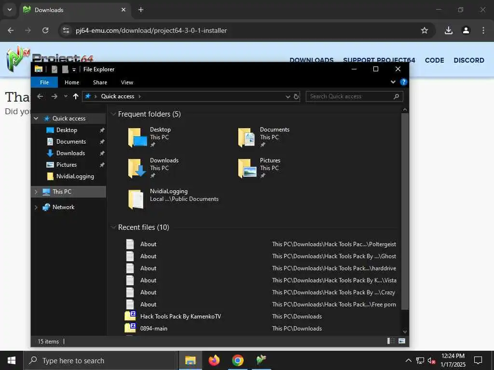View site information icon in address bar

coord(66,30)
